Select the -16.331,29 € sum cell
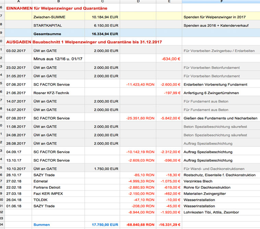 (169, 225)
